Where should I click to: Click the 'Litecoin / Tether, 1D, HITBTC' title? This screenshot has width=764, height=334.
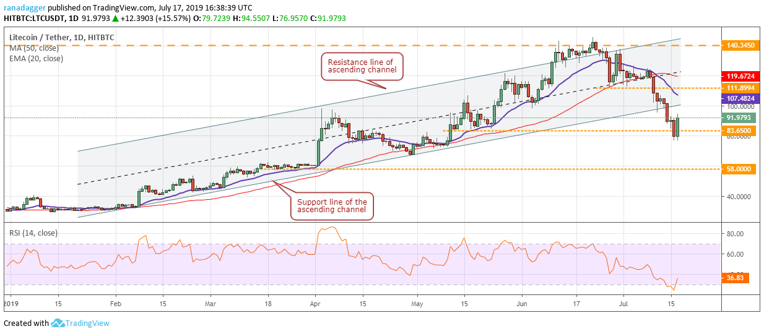click(62, 38)
